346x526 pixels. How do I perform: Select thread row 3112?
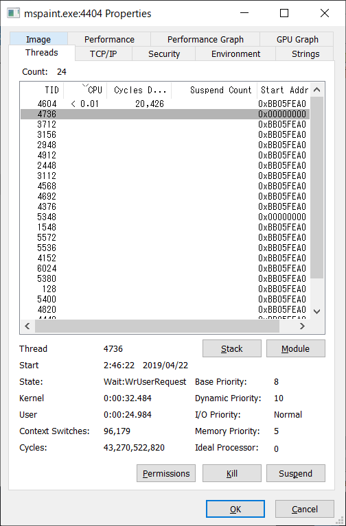click(165, 176)
